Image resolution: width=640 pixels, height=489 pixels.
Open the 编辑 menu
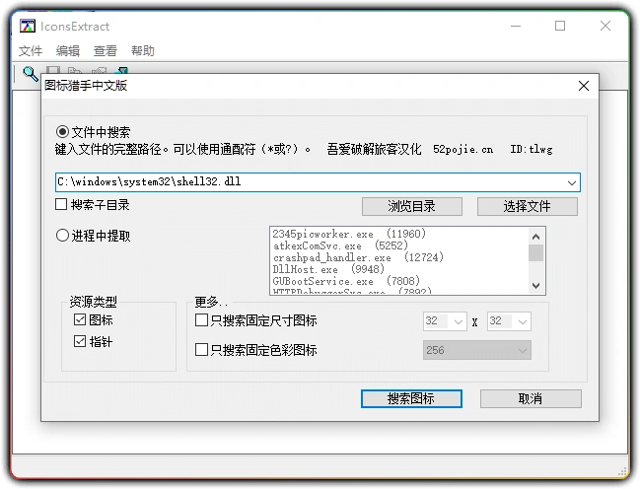point(68,50)
